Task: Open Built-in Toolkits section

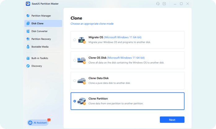Action: click(43, 58)
